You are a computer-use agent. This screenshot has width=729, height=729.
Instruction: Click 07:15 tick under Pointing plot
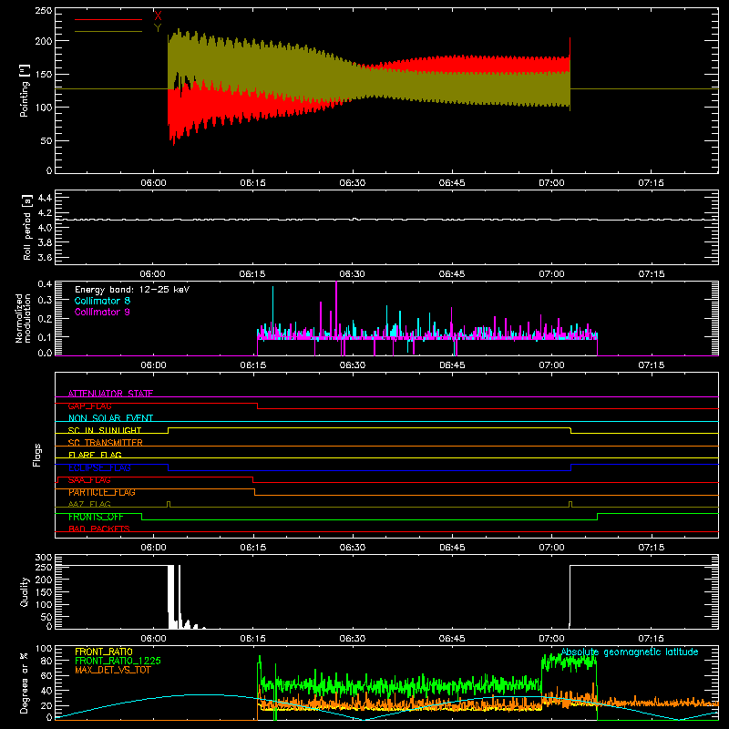[651, 183]
